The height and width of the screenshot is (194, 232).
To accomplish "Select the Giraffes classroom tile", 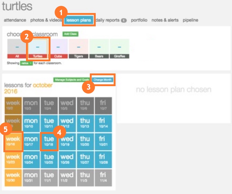I will point(119,49).
